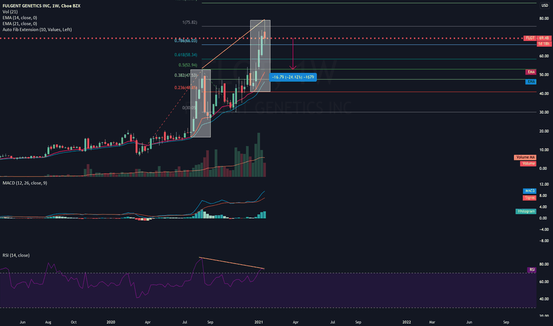
Task: Click the red EMA axis label
Action: click(531, 72)
